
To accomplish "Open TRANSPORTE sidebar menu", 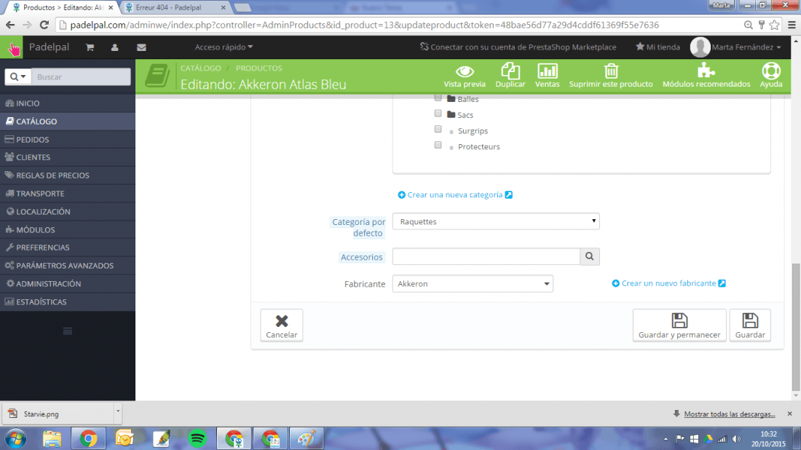I will click(68, 194).
